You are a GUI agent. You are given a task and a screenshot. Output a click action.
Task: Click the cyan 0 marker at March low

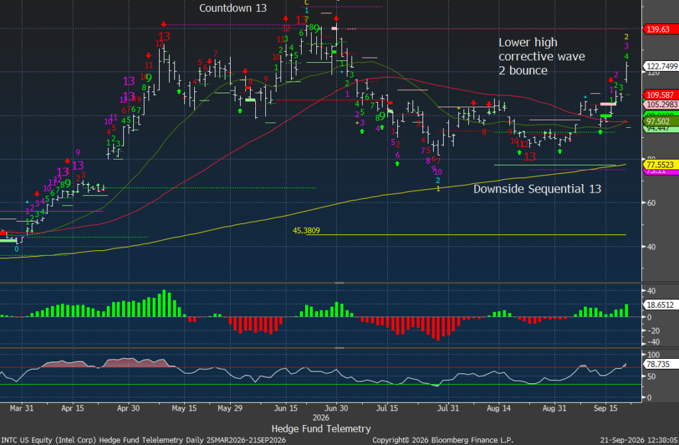(17, 250)
